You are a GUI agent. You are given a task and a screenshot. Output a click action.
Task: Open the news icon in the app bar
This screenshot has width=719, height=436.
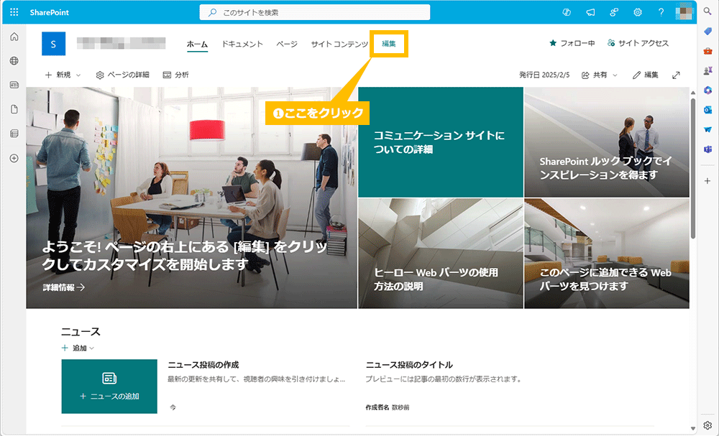[14, 85]
